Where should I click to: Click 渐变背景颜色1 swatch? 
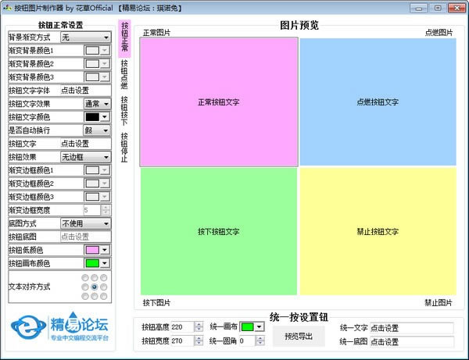pos(92,51)
